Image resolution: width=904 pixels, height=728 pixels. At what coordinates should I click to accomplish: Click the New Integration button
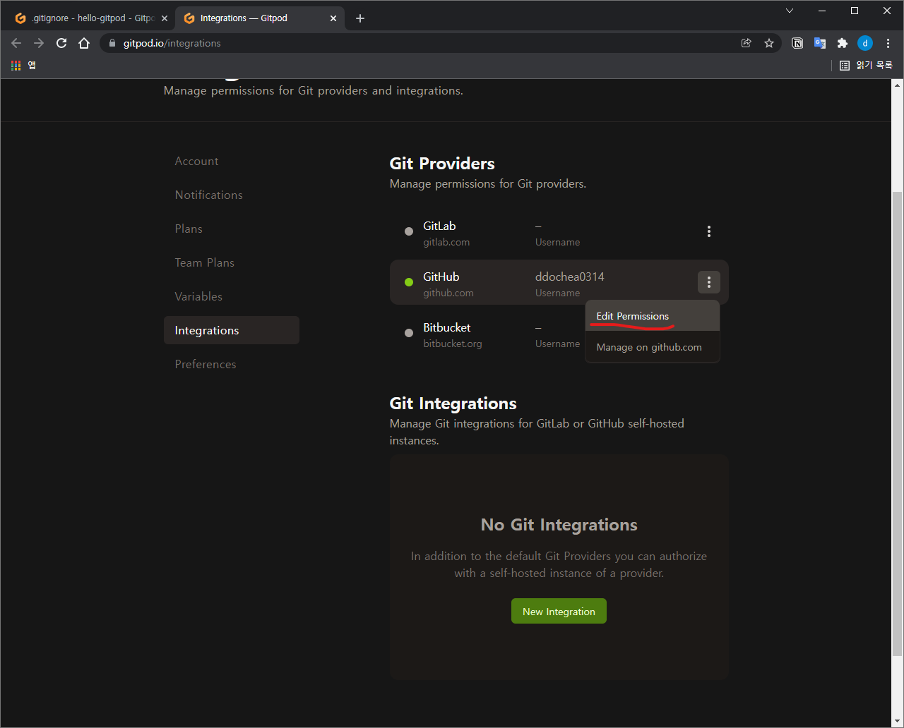pos(559,611)
